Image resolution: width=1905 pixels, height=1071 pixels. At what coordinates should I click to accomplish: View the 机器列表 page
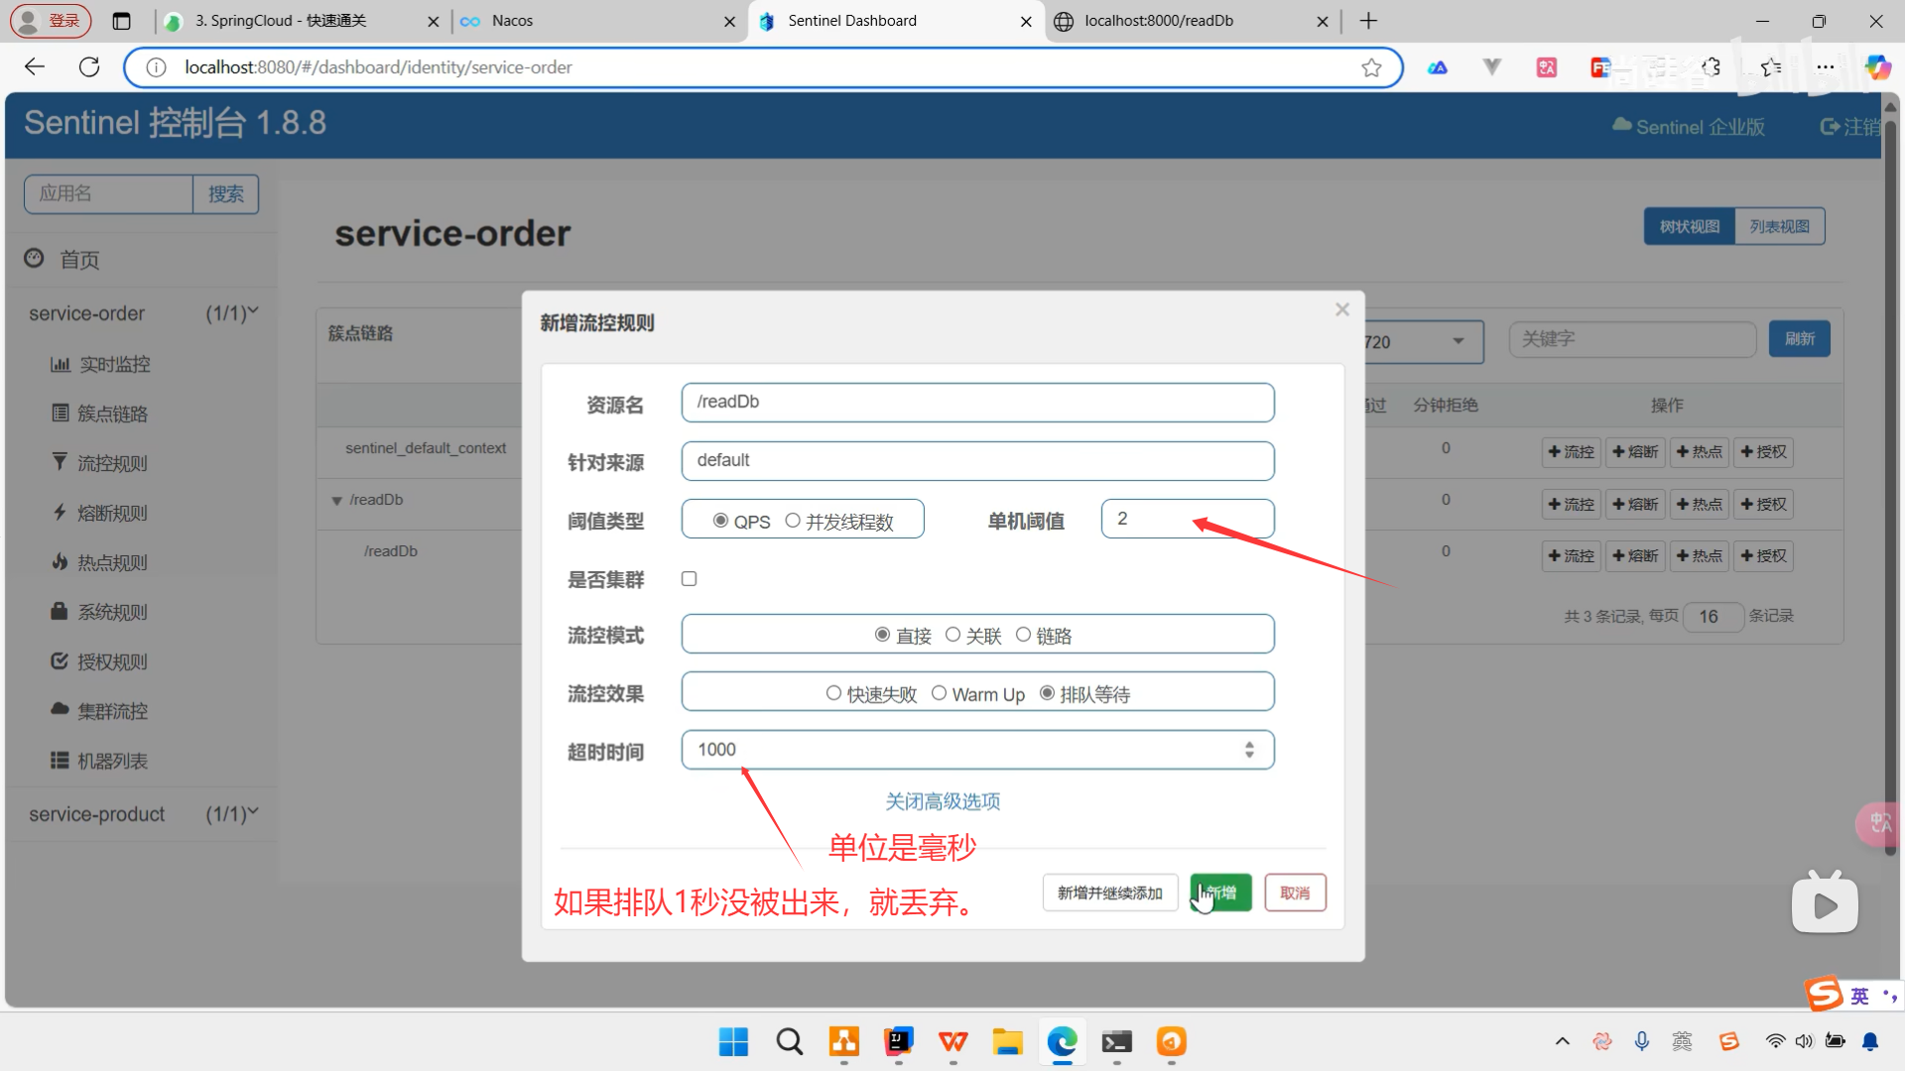click(x=112, y=761)
